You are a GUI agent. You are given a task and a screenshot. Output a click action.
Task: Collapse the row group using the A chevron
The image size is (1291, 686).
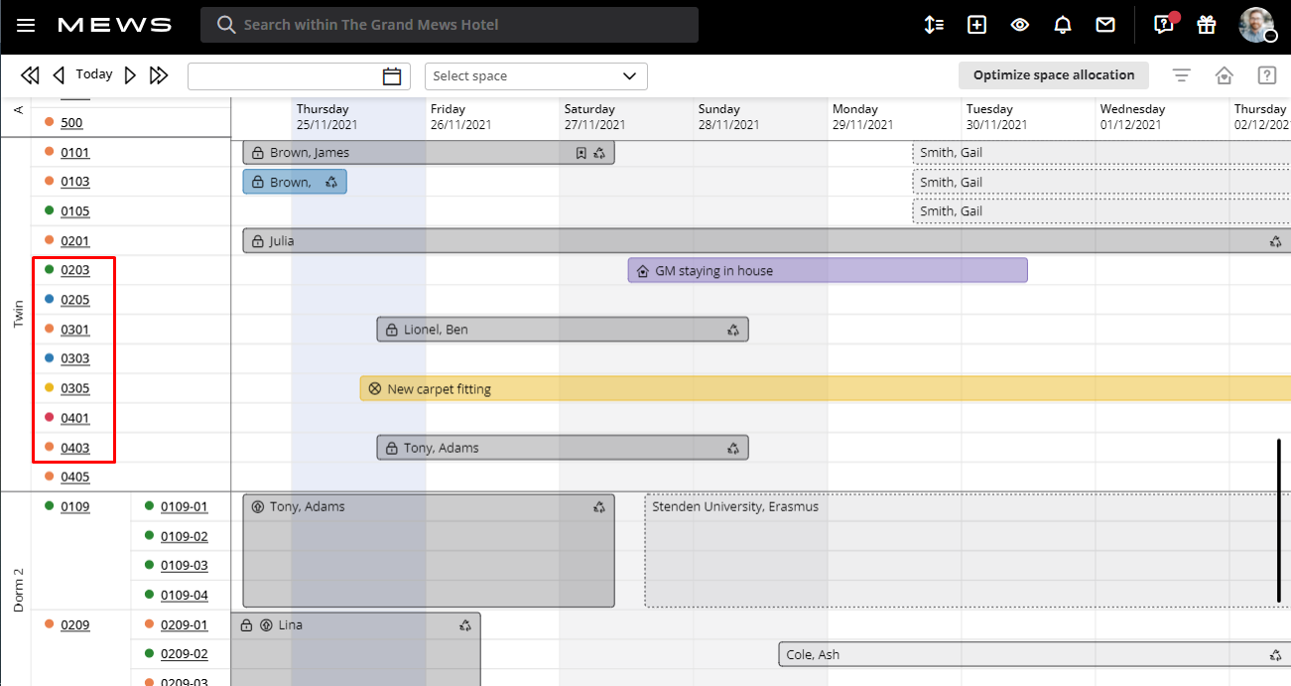tap(17, 109)
